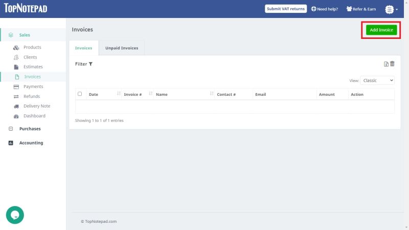The image size is (409, 230).
Task: Open Delivery Note in the sidebar
Action: [37, 106]
